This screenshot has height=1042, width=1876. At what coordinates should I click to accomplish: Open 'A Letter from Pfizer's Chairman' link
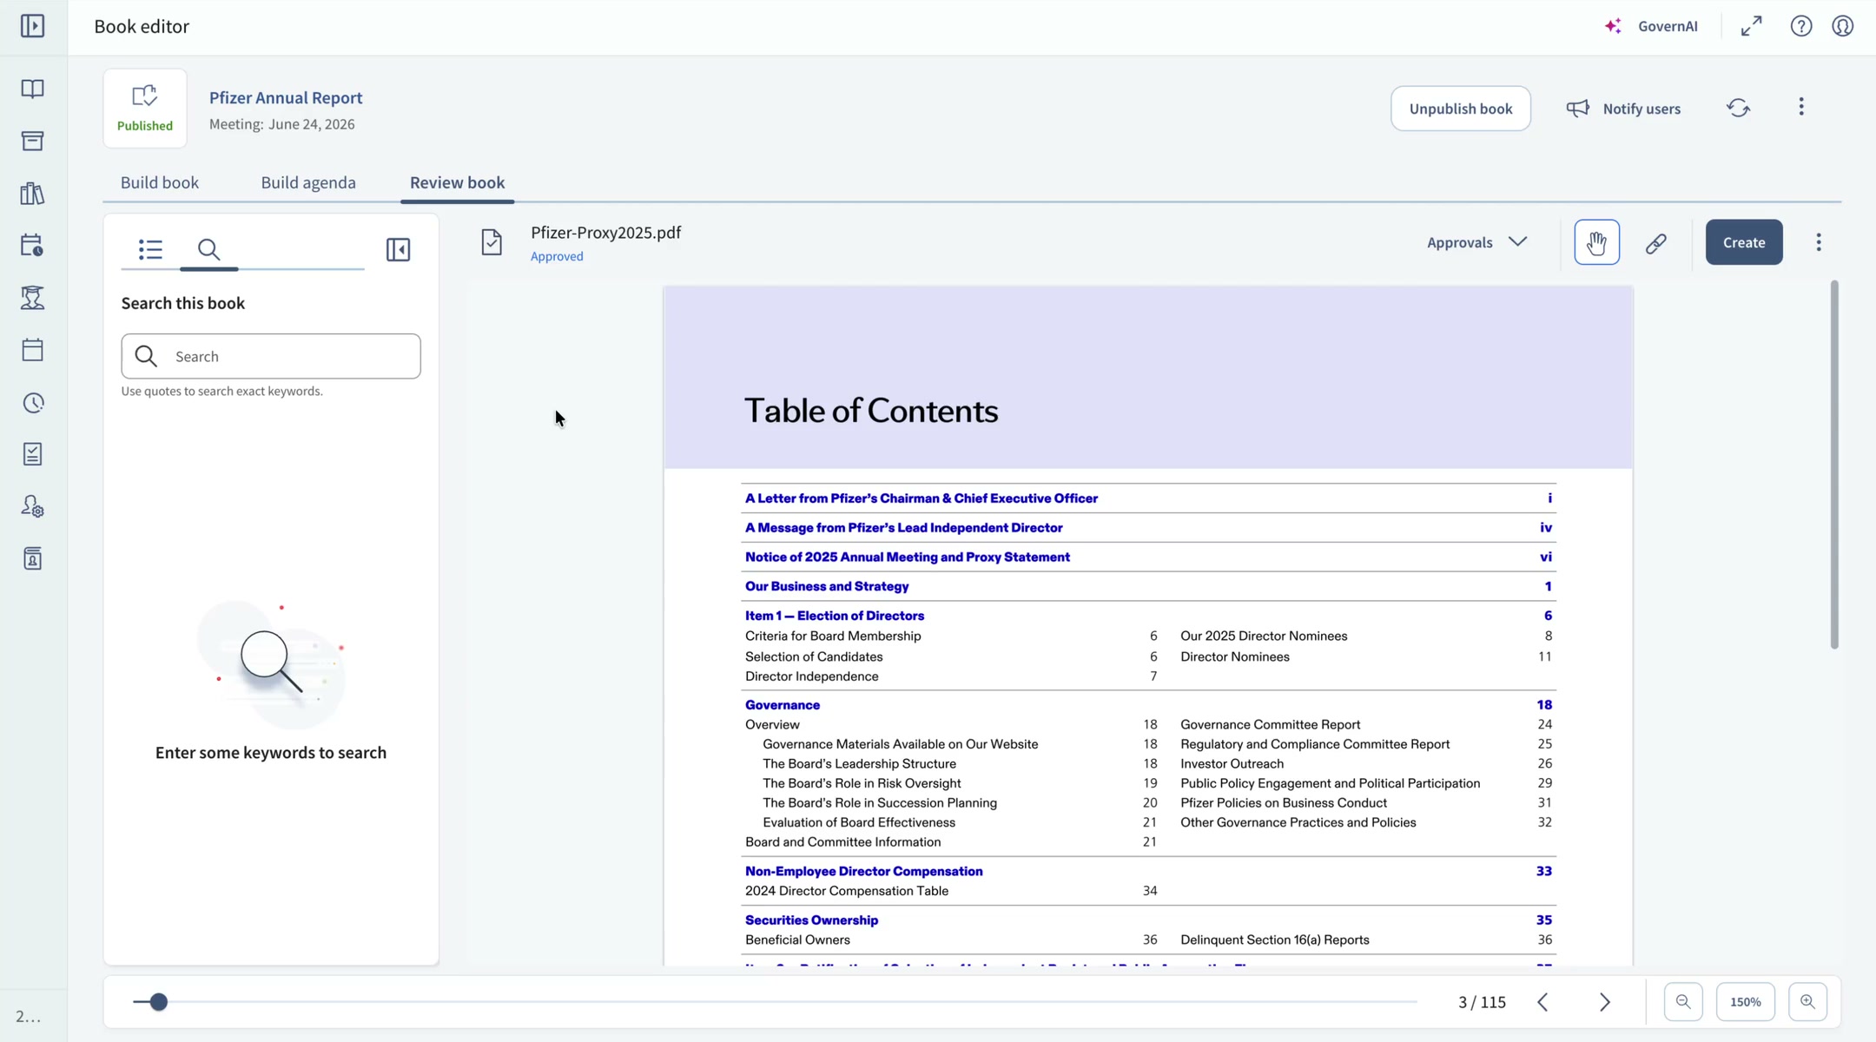click(x=921, y=498)
